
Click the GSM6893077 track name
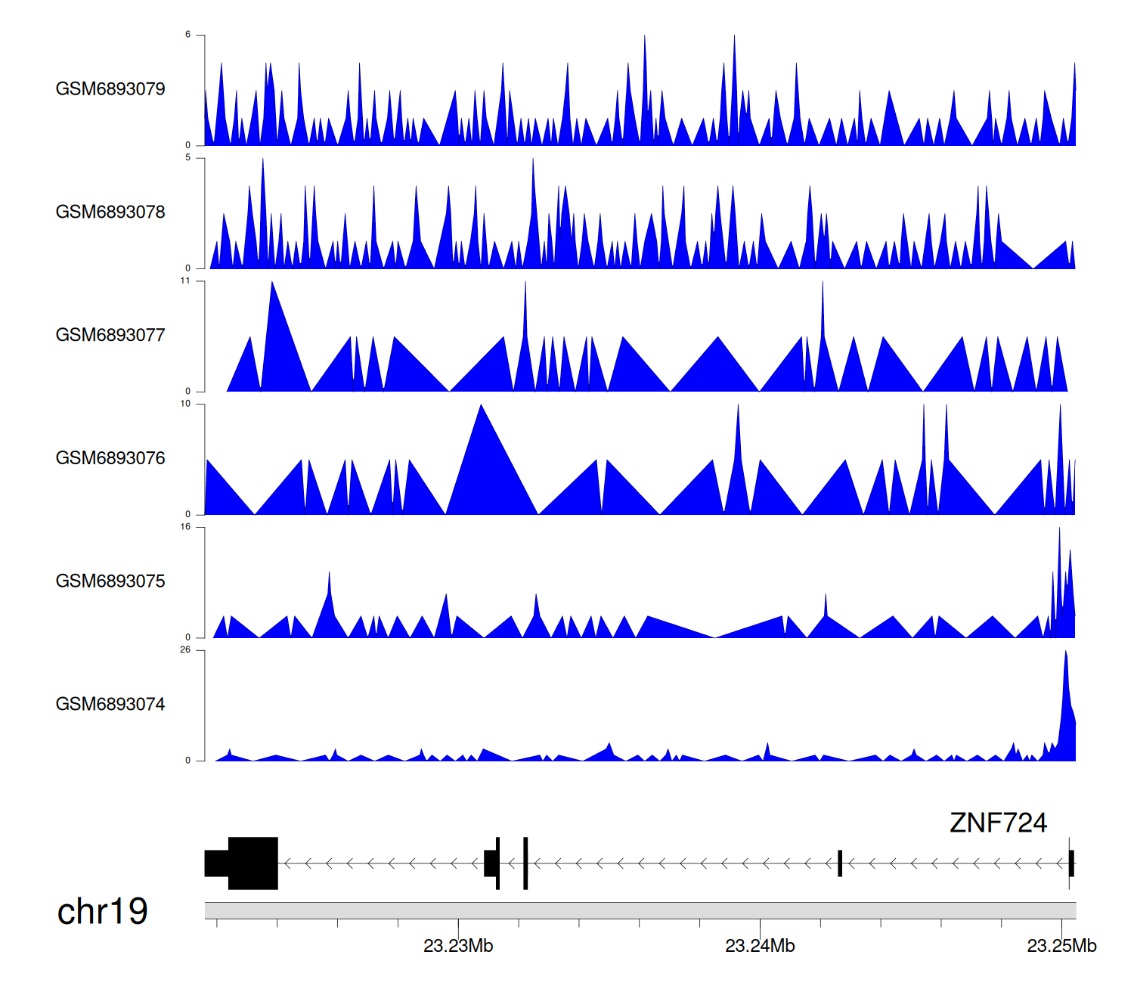point(110,335)
